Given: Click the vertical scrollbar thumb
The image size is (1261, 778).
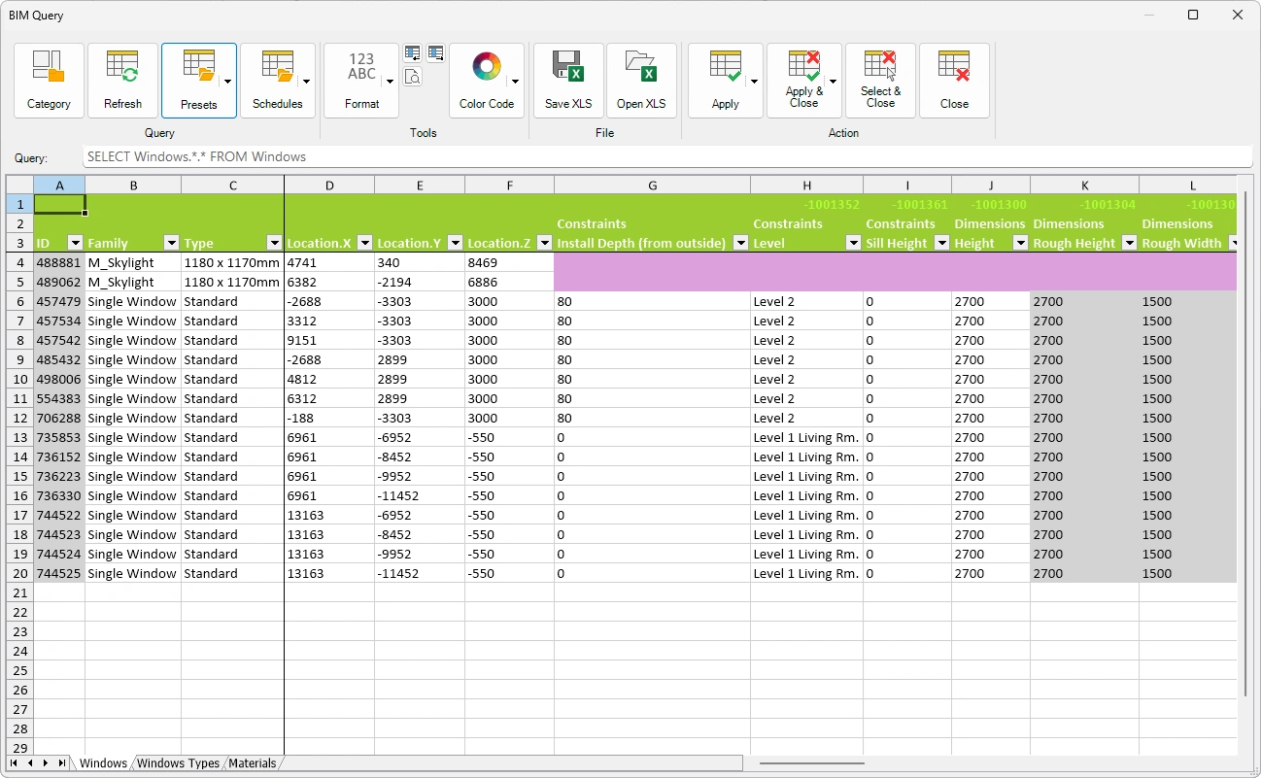Looking at the screenshot, I should click(x=1244, y=444).
